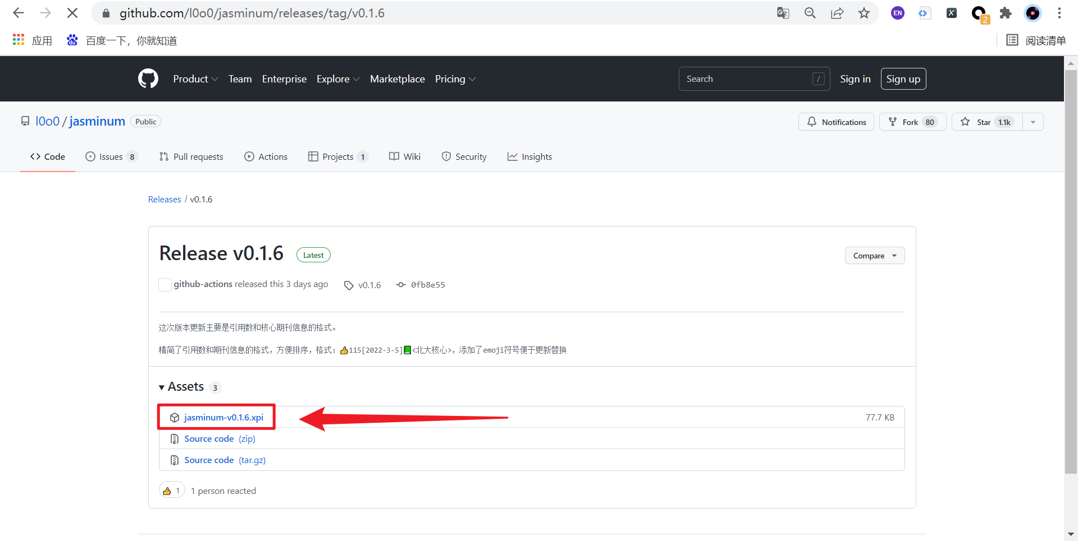Click the Latest release badge
The height and width of the screenshot is (541, 1078).
click(x=313, y=255)
